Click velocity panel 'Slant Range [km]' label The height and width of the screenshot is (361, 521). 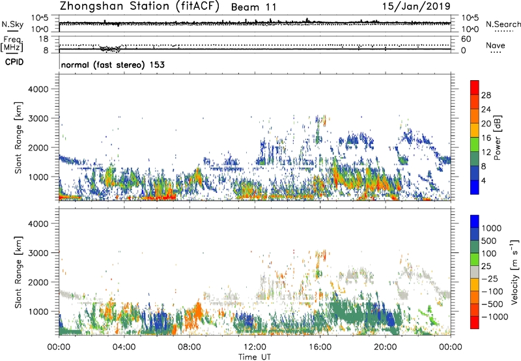pos(18,272)
